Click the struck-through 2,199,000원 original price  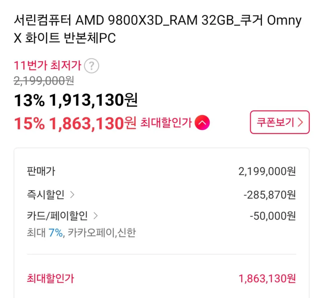coord(44,81)
